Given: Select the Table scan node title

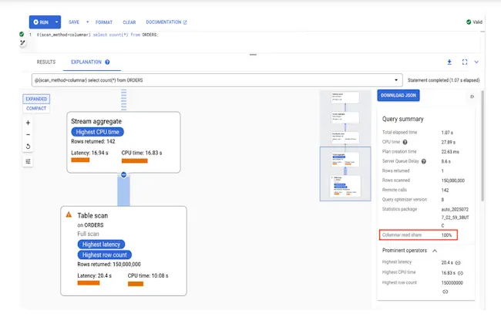Looking at the screenshot, I should pyautogui.click(x=92, y=216).
